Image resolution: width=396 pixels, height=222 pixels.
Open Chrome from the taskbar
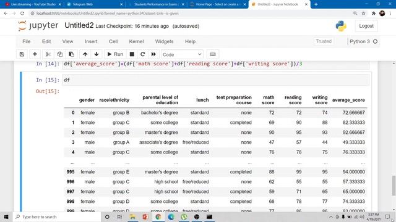pos(158,216)
